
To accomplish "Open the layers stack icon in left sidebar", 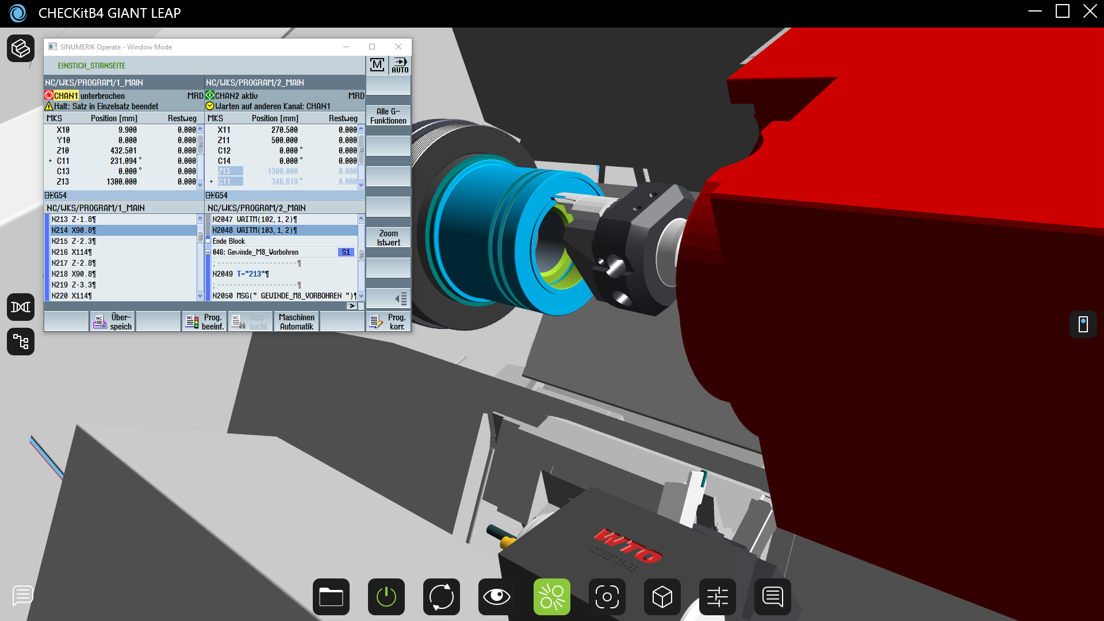I will (x=21, y=48).
